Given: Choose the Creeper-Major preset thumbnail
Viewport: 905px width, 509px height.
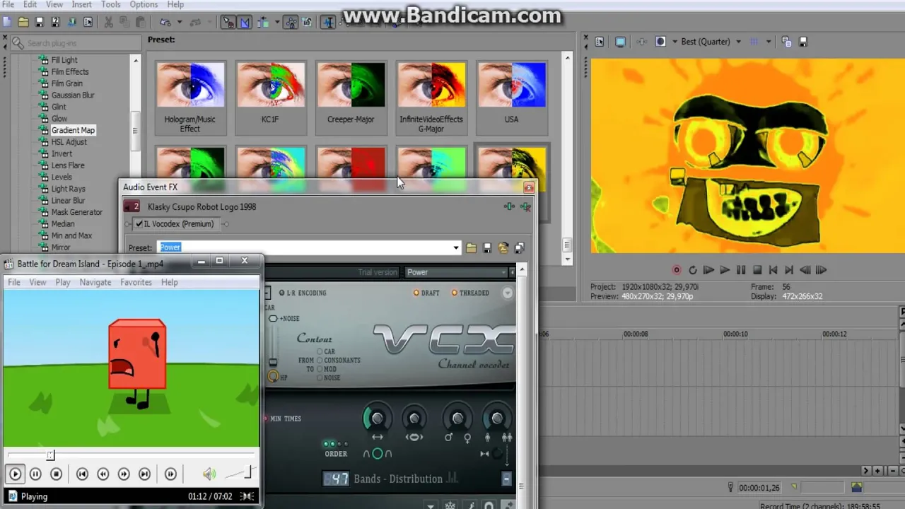Looking at the screenshot, I should click(x=351, y=97).
